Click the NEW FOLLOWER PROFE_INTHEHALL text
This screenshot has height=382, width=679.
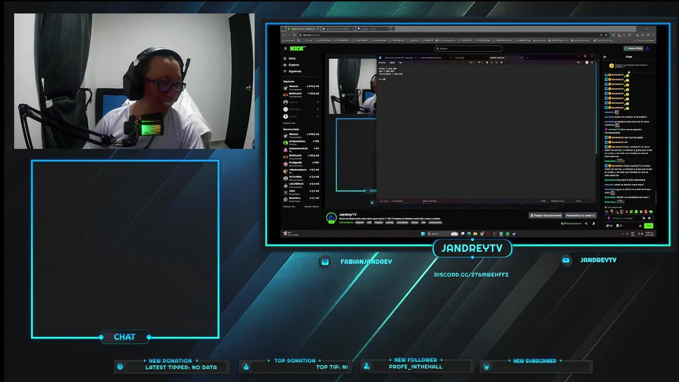pos(415,367)
